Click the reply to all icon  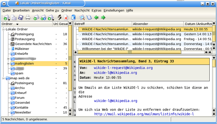tap(43, 18)
